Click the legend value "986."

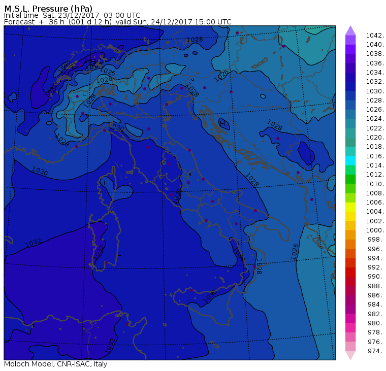376,295
